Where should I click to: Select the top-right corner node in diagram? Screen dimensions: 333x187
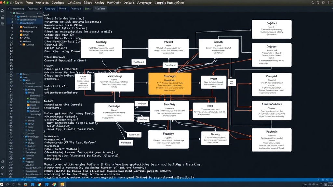pos(272,29)
